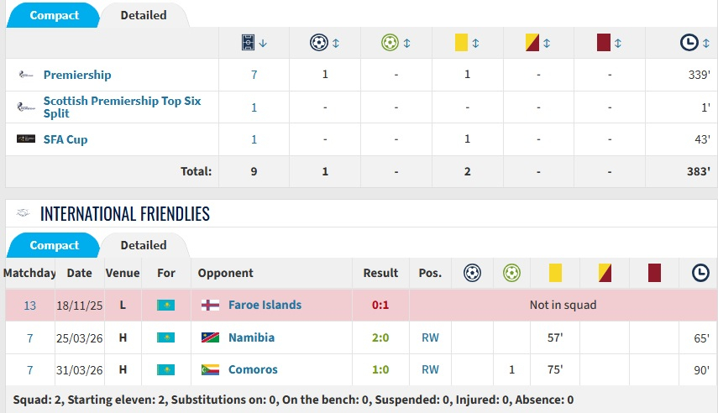718x413 pixels.
Task: Select Compact tab under International Friendlies
Action: pyautogui.click(x=54, y=245)
